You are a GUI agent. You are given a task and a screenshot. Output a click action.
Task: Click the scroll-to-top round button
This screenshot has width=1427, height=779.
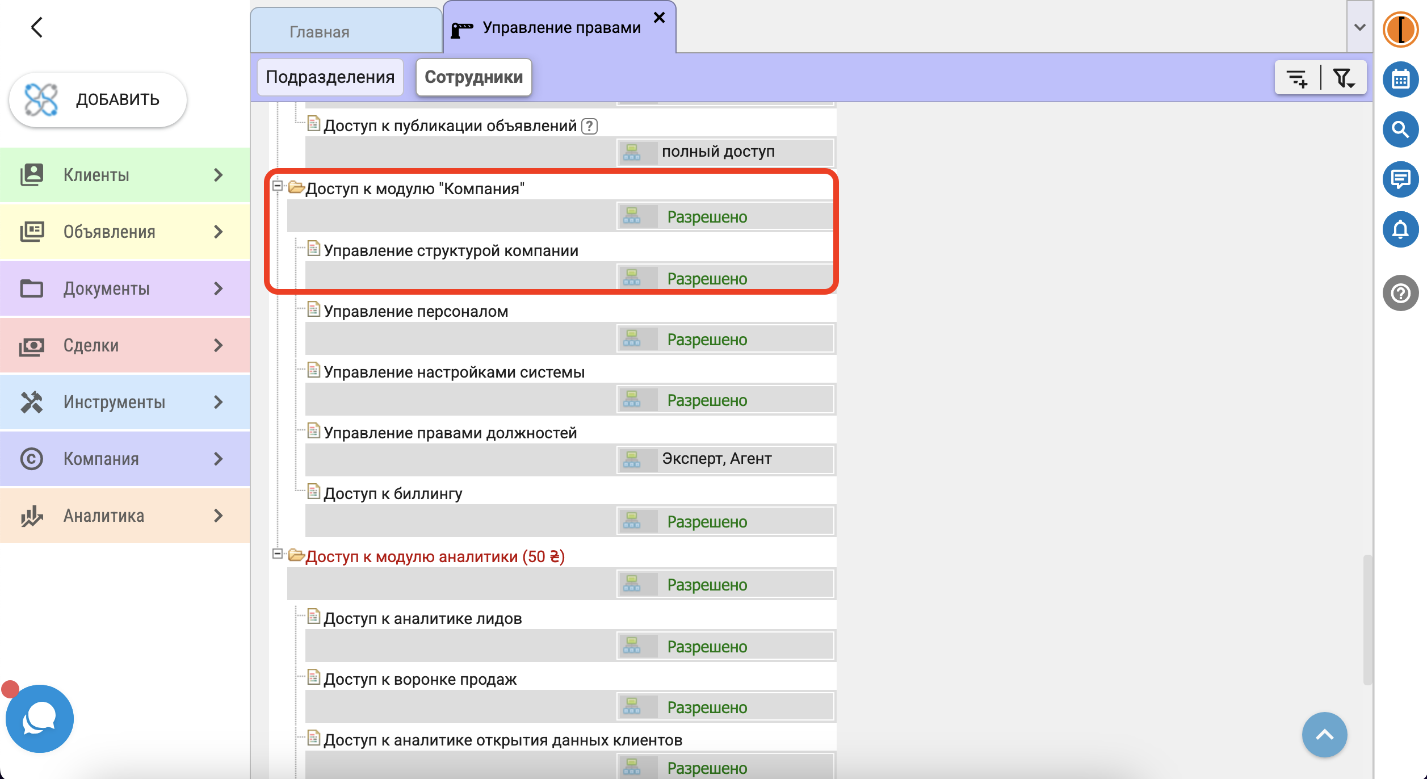(x=1324, y=735)
